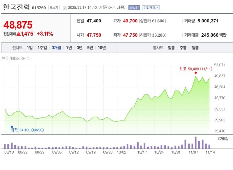The image size is (233, 170).
Task: Open the 기업개요 dropdown
Action: point(151,8)
